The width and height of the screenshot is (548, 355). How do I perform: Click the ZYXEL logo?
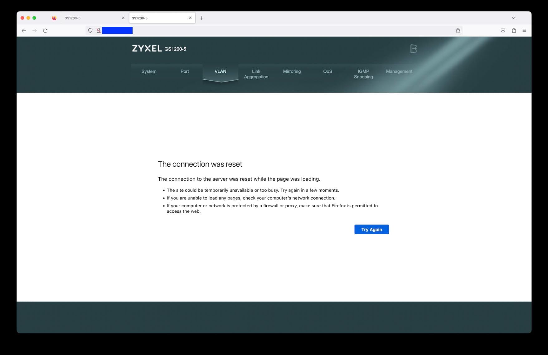pyautogui.click(x=147, y=48)
